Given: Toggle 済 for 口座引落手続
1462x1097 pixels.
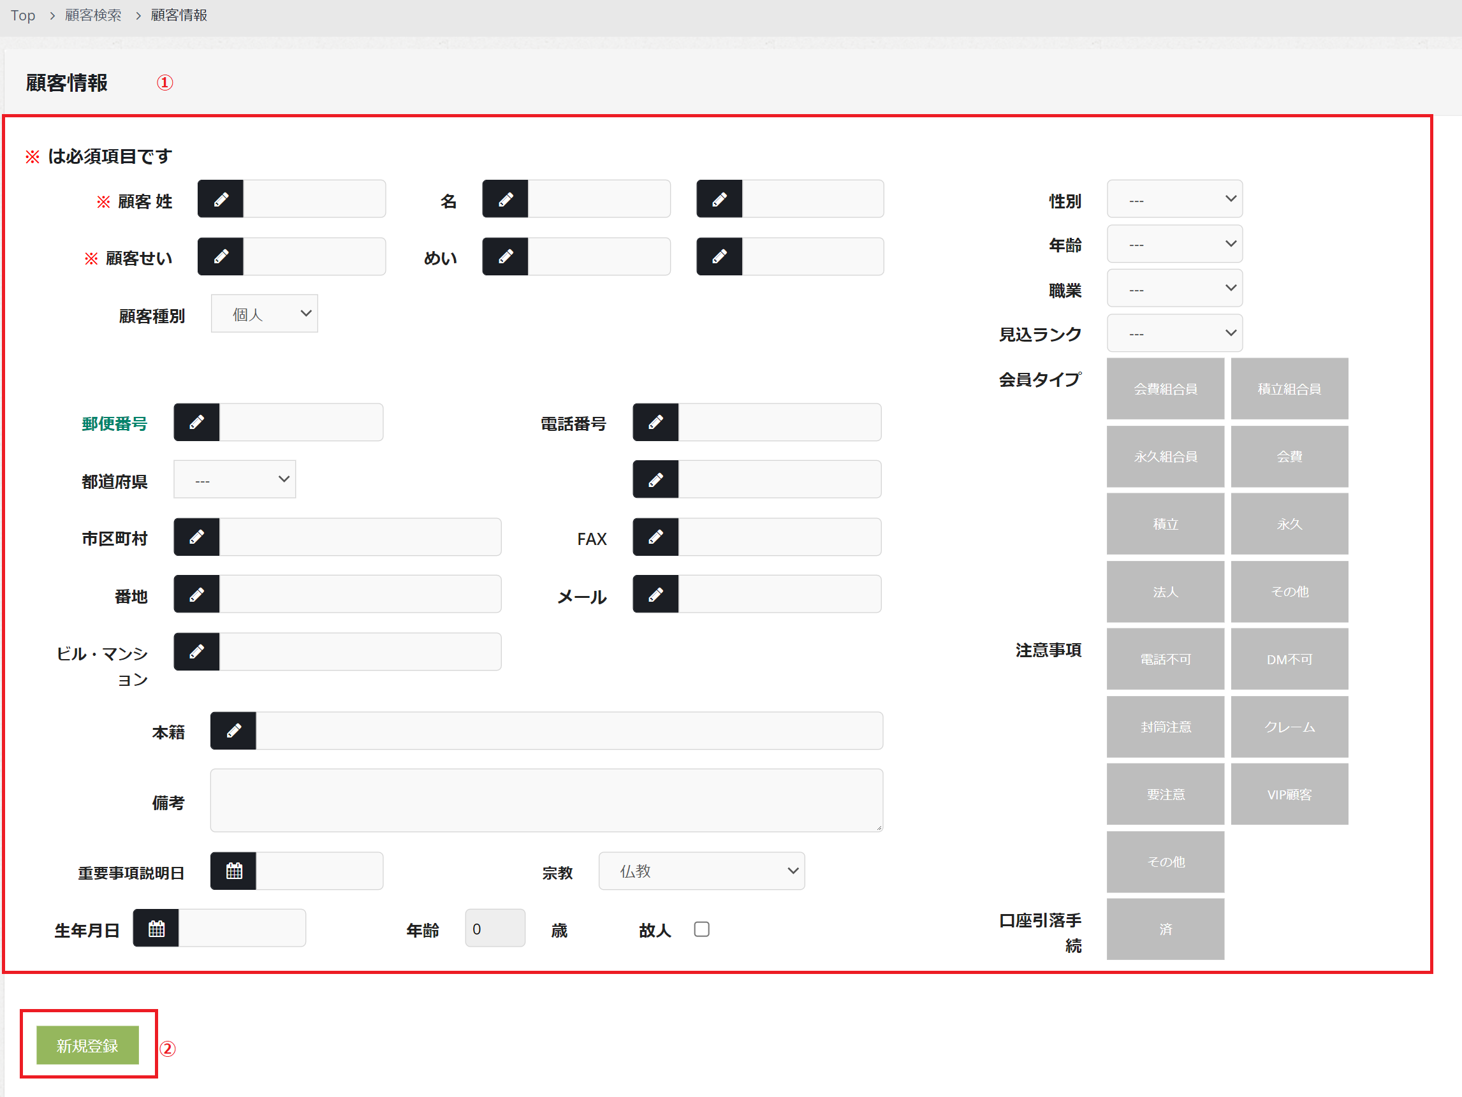Looking at the screenshot, I should [1165, 929].
